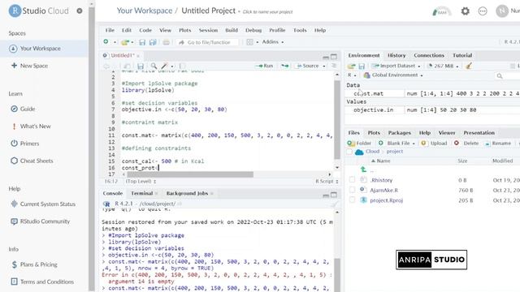Click the compile report notebook icon

[182, 66]
